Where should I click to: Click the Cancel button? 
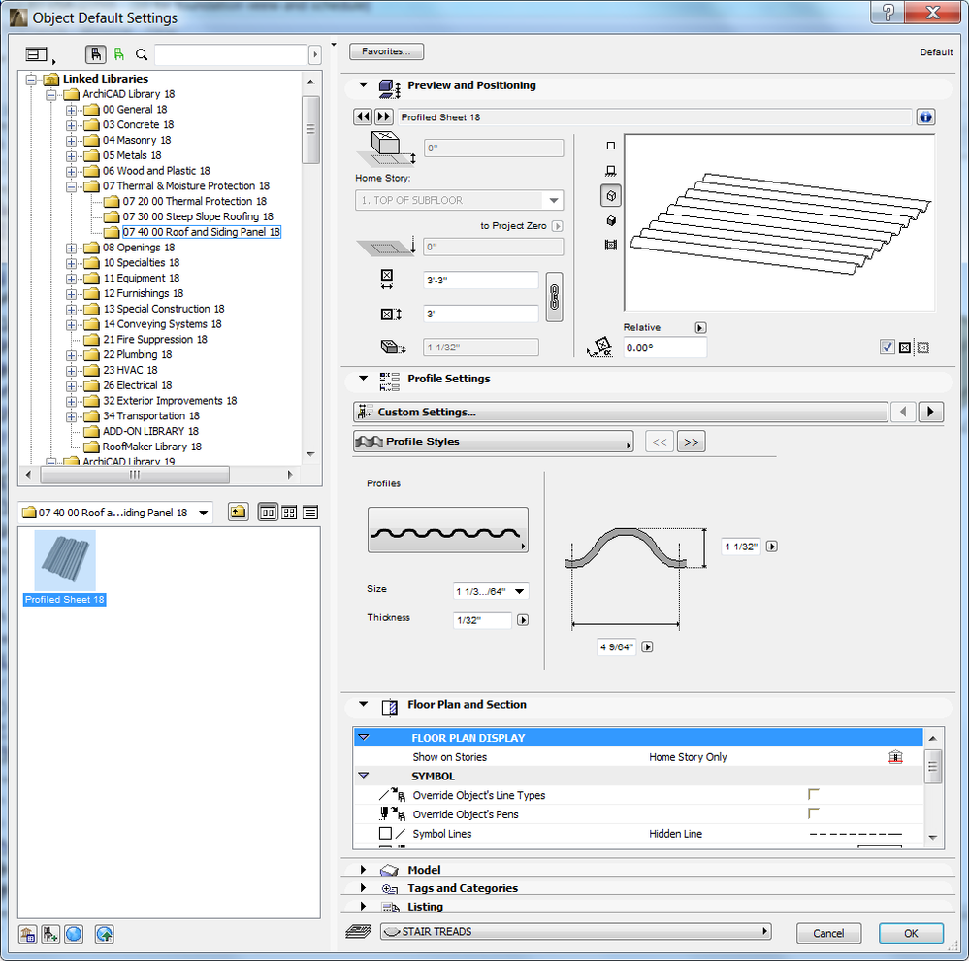(828, 933)
